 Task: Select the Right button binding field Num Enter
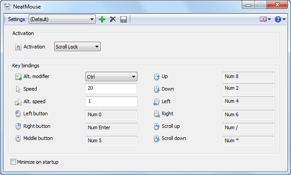111,128
